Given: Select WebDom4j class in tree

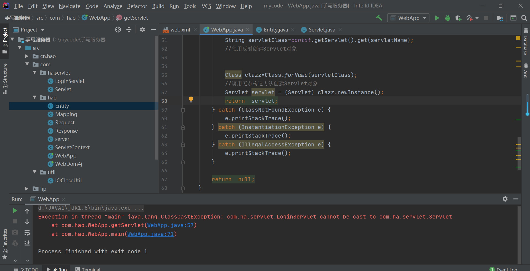Looking at the screenshot, I should tap(68, 164).
